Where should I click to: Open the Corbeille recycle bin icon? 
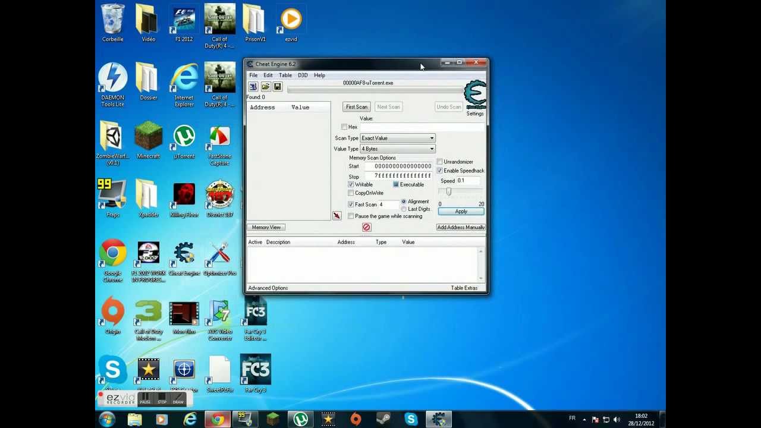click(113, 23)
